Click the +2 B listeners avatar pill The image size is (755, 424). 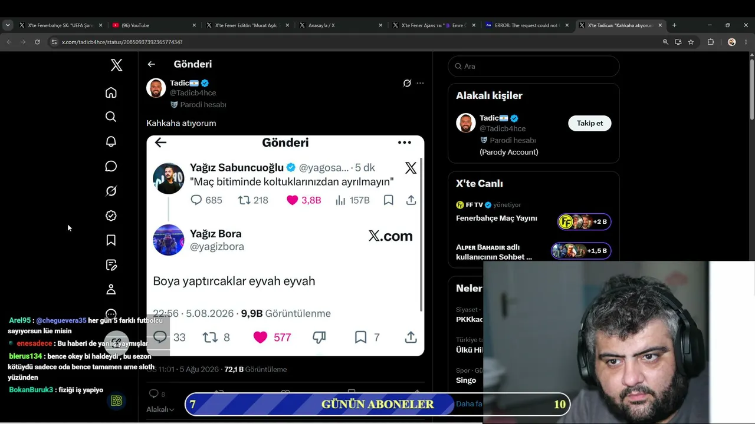[x=584, y=221]
